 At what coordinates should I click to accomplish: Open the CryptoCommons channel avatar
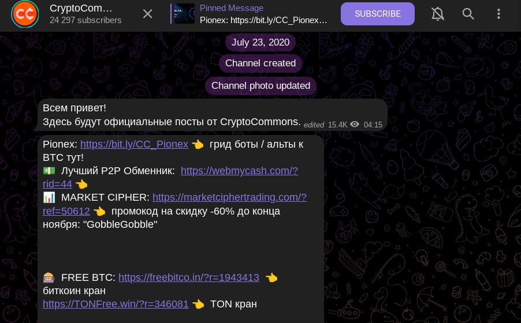(25, 14)
